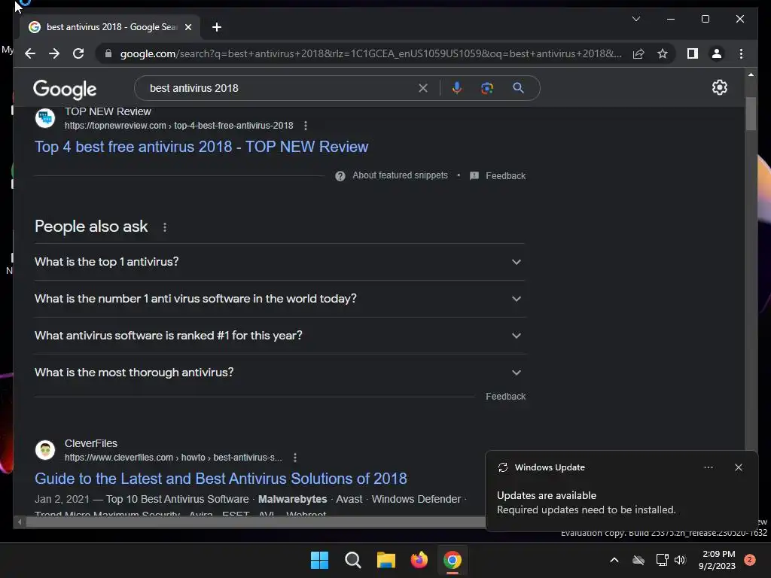Expand What is the top 1 antivirus
Screen dimensions: 771x578
[279, 262]
